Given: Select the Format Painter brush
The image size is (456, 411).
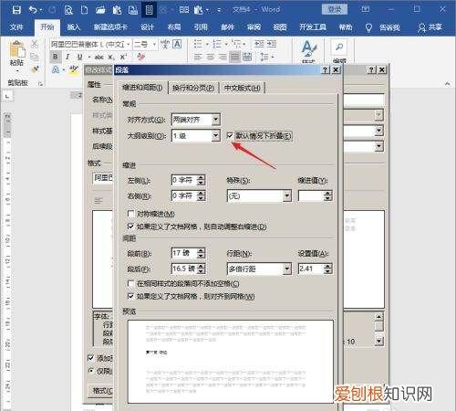Looking at the screenshot, I should tap(35, 69).
